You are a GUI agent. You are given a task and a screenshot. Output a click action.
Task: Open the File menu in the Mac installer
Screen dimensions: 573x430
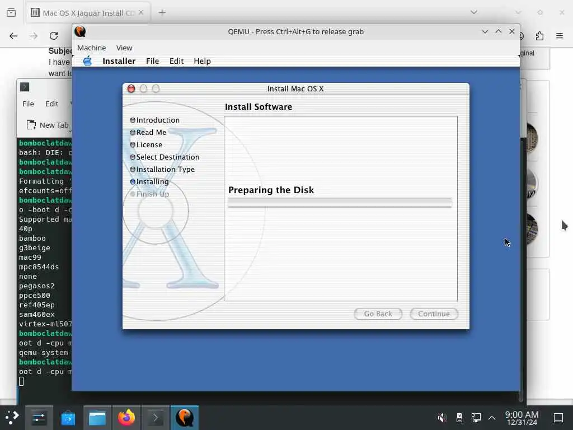(152, 61)
